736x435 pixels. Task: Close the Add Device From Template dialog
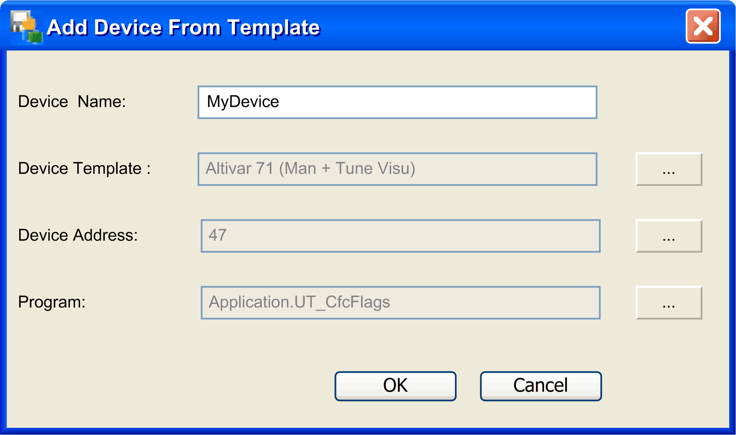pyautogui.click(x=702, y=26)
